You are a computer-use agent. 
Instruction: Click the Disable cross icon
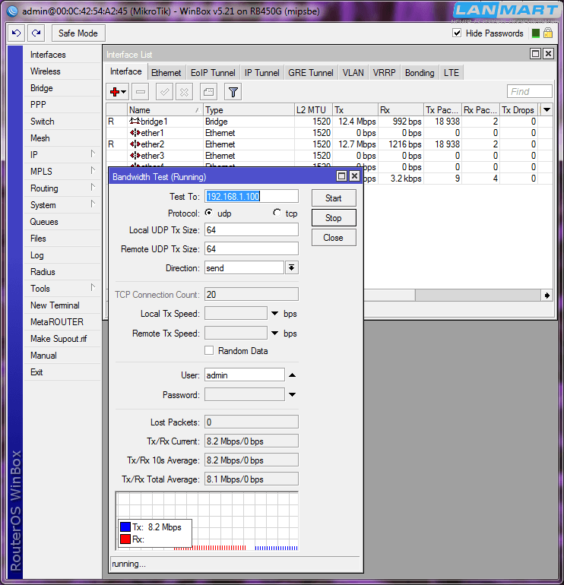click(185, 92)
